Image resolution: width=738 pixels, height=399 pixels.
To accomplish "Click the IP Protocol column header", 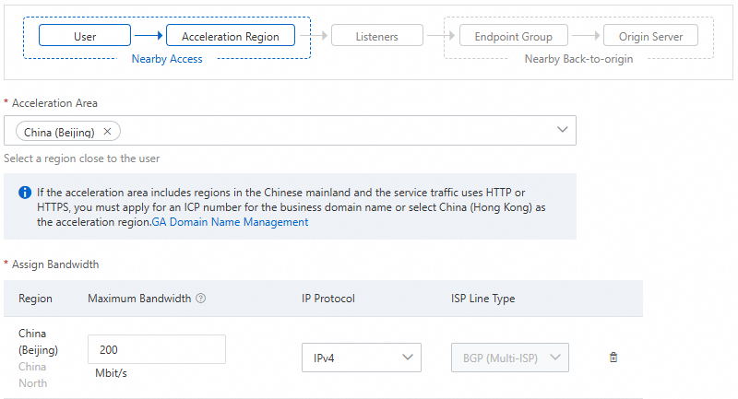I will (328, 299).
